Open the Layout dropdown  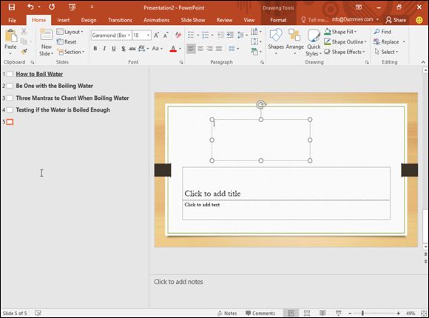tap(70, 32)
